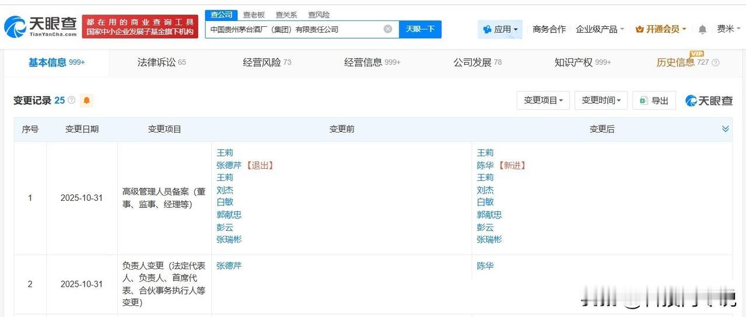Clear the search box with the X icon
The image size is (746, 317).
click(x=388, y=29)
